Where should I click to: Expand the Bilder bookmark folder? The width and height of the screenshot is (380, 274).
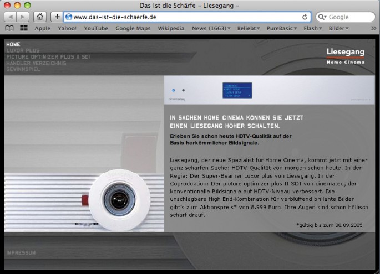338,28
